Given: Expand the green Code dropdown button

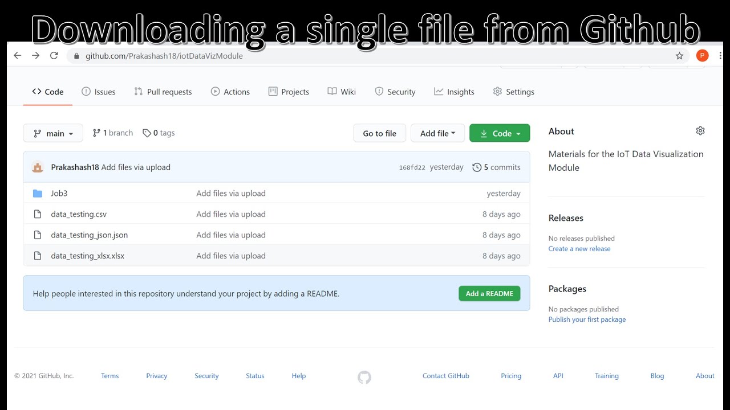Looking at the screenshot, I should [500, 133].
